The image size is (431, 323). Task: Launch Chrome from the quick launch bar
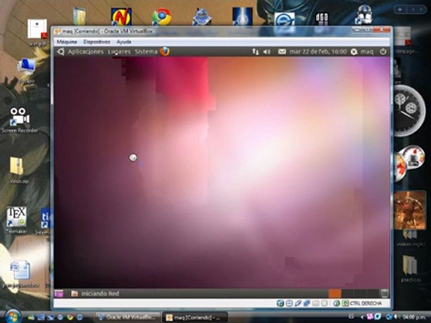70,317
